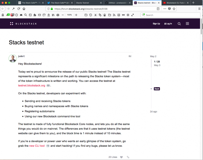This screenshot has height=160, width=203.
Task: Click the paste clipboard icon
Action: 104,15
